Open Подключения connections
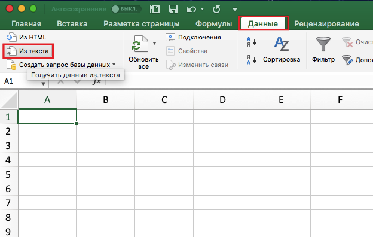Screen dimensions: 373x237 tap(194, 37)
